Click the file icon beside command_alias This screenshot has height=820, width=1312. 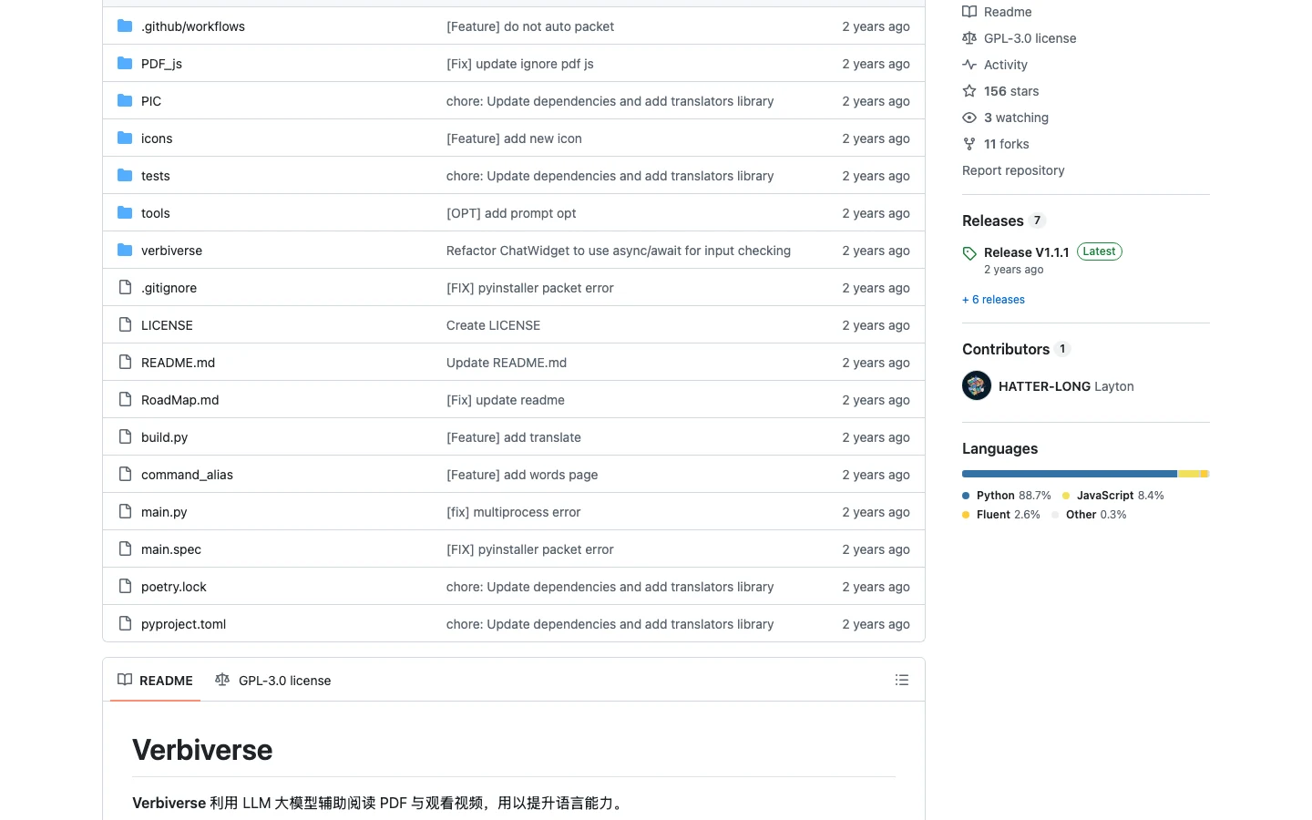125,475
